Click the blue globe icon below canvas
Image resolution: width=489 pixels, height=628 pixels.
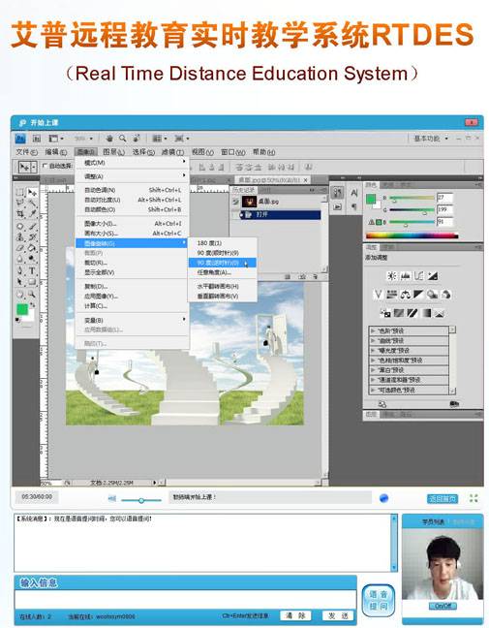click(x=383, y=498)
